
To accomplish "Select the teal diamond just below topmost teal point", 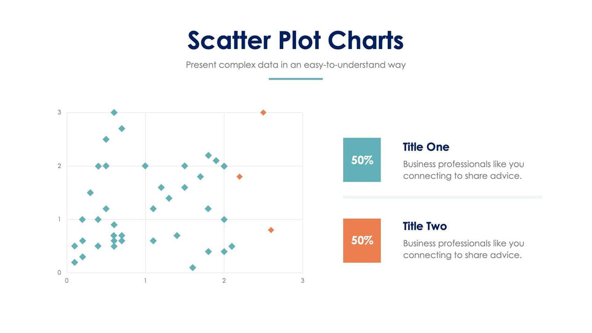I will point(122,128).
